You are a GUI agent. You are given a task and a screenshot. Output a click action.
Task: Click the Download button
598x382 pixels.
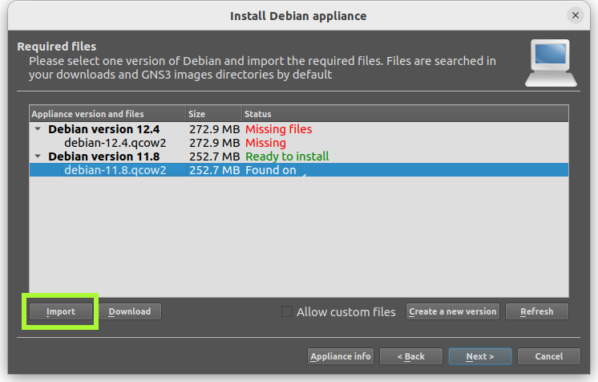tap(130, 311)
